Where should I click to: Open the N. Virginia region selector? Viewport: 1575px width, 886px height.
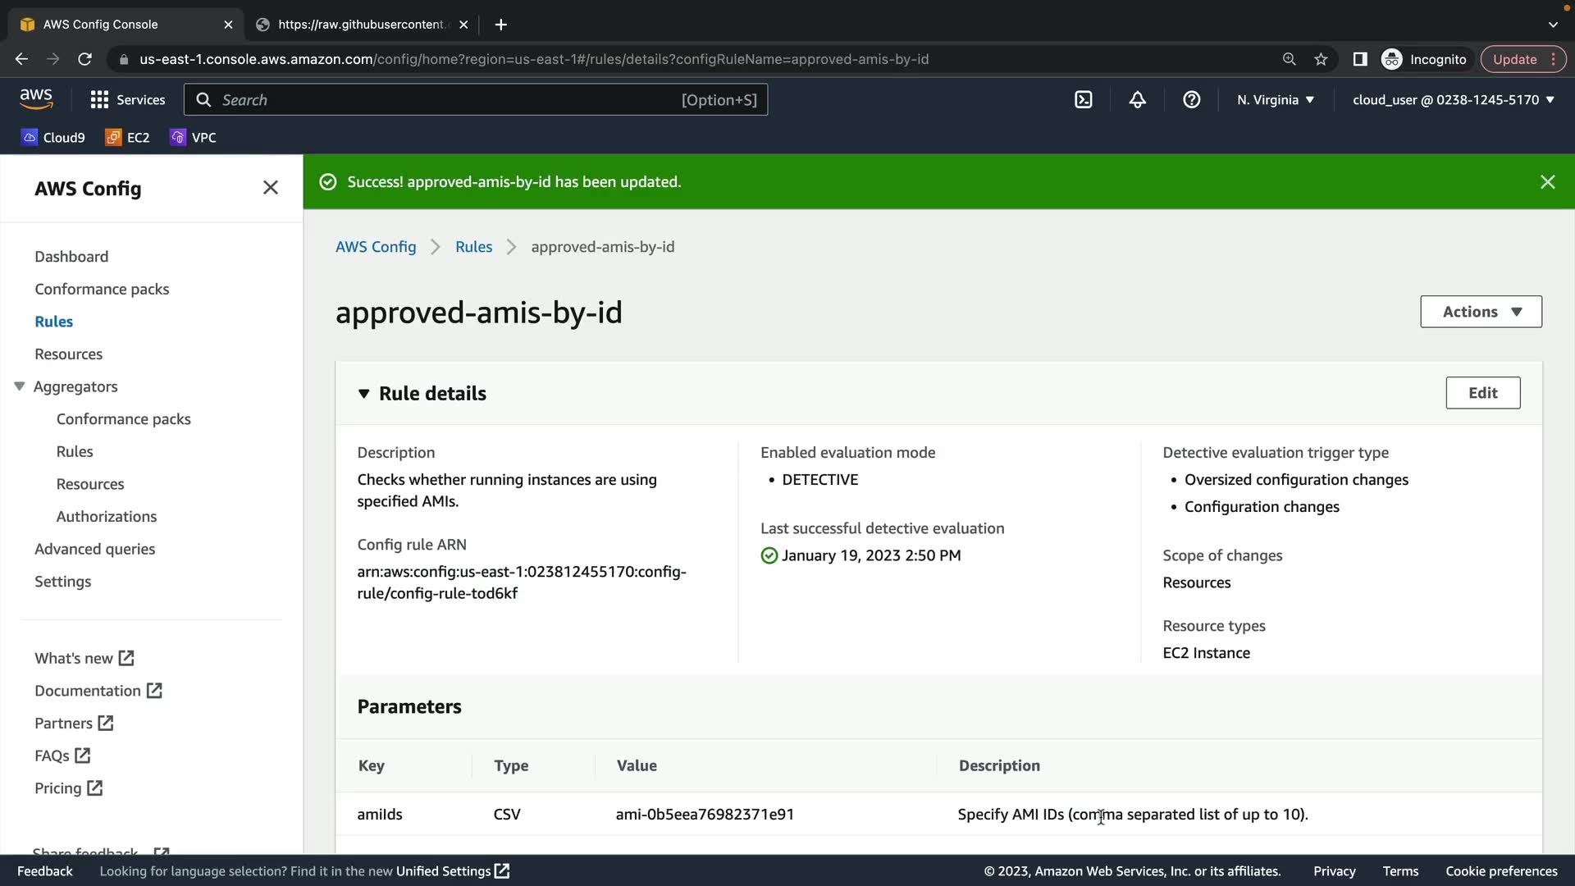pos(1275,100)
